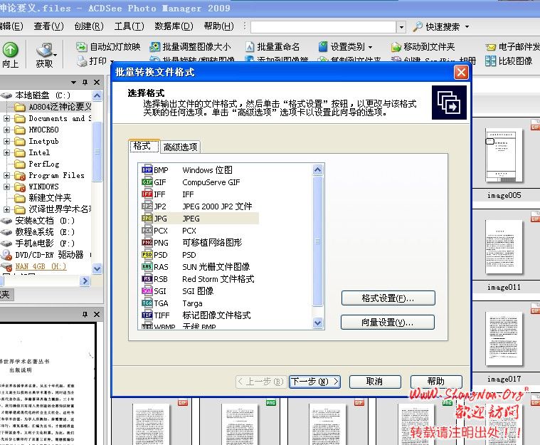Screen dimensions: 540x445
Task: Click folder tree scrollbar up arrow
Action: tap(97, 95)
